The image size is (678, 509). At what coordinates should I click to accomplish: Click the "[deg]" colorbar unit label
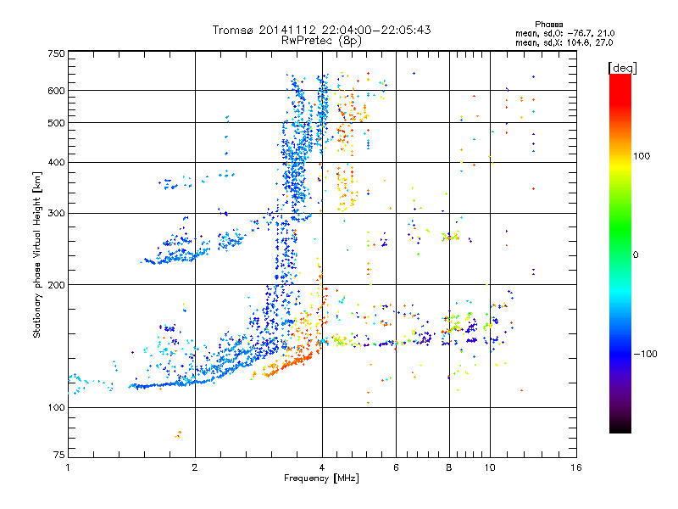click(x=622, y=68)
